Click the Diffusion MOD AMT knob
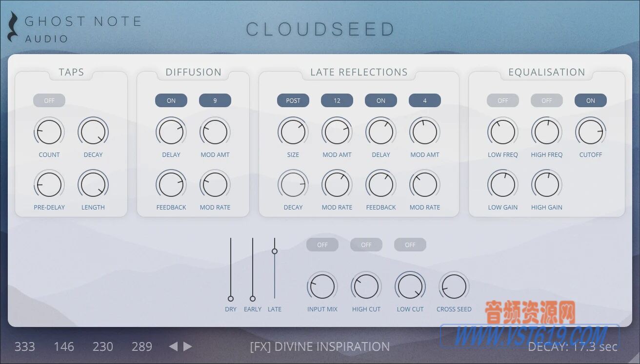Screen dimensions: 640x364 pyautogui.click(x=215, y=132)
